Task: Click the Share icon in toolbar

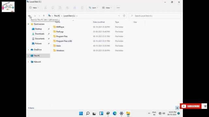Action: [75, 8]
